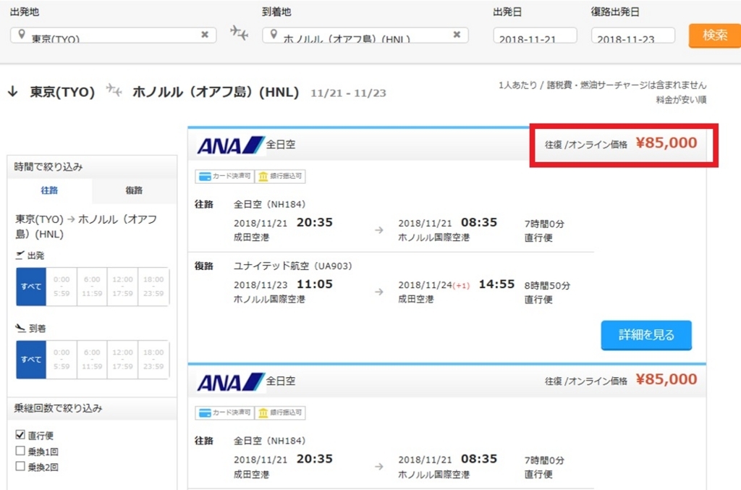This screenshot has width=741, height=490.
Task: Select the 18:00-23:59 departure time slot
Action: pyautogui.click(x=153, y=287)
